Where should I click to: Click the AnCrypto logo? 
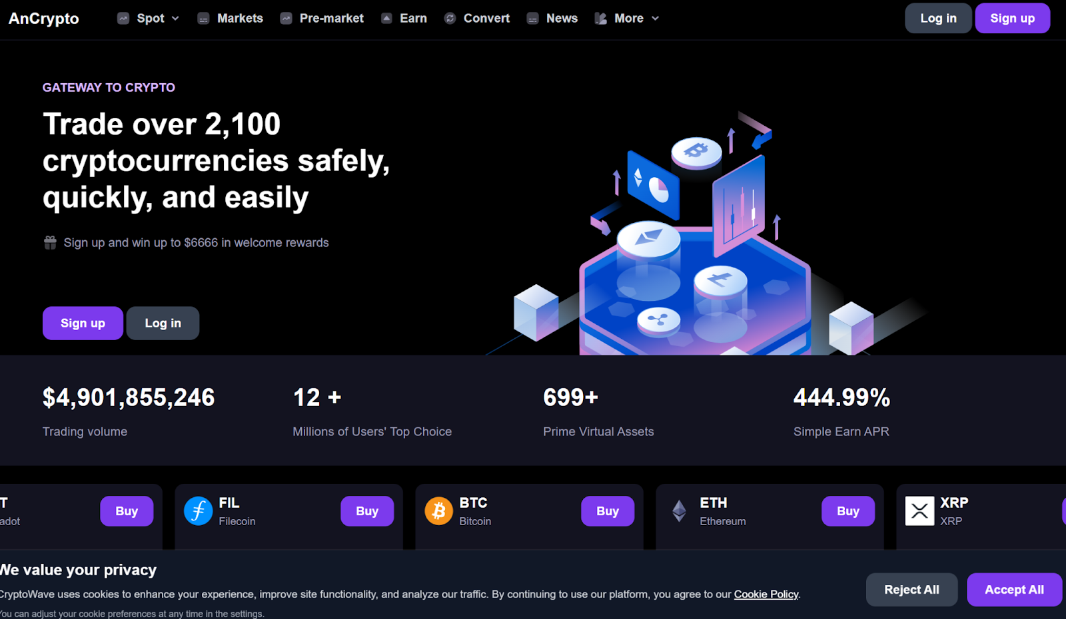(x=44, y=19)
